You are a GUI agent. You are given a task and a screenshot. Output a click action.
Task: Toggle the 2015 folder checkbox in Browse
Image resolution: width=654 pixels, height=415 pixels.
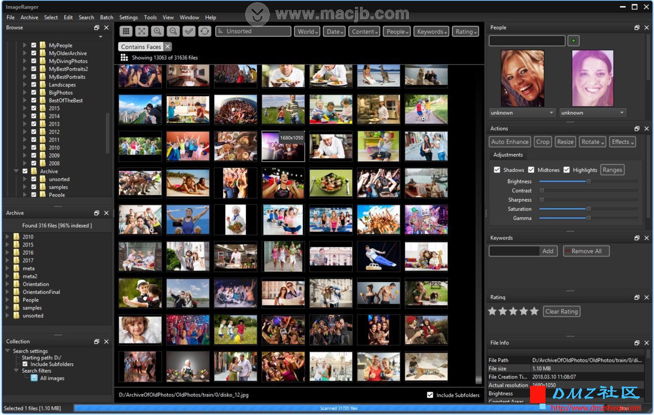point(34,108)
